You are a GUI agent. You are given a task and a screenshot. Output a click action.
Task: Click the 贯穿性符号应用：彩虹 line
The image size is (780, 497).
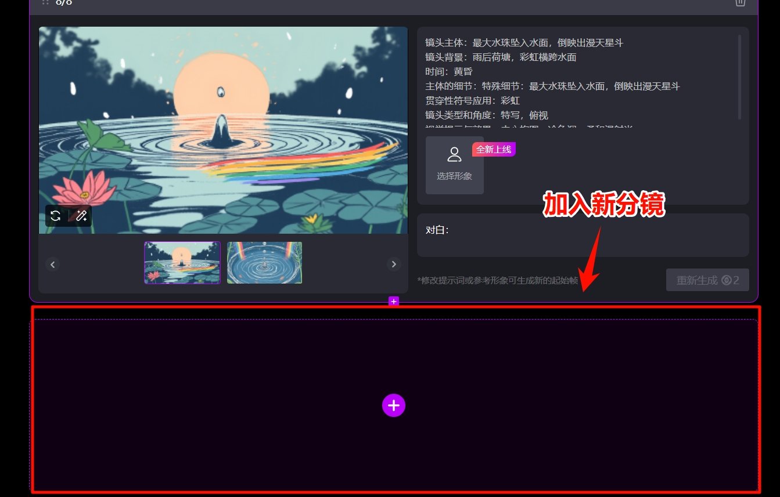473,101
